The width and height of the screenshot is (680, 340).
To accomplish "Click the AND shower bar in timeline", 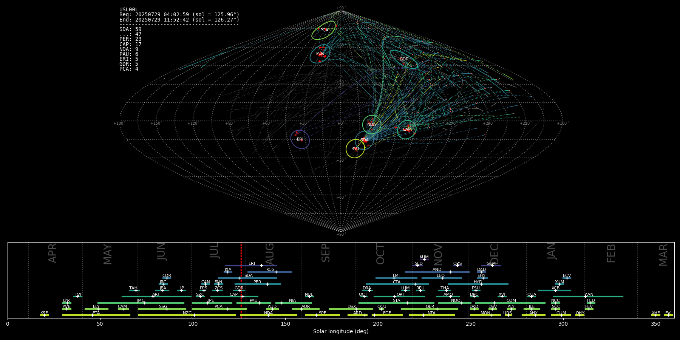I will pos(437,272).
